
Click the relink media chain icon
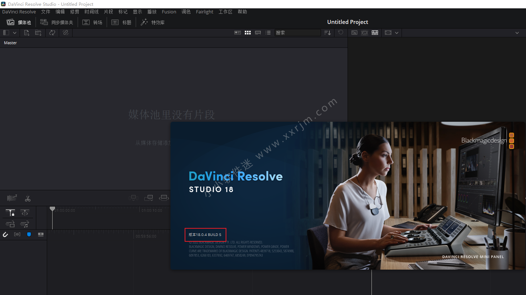tap(65, 33)
